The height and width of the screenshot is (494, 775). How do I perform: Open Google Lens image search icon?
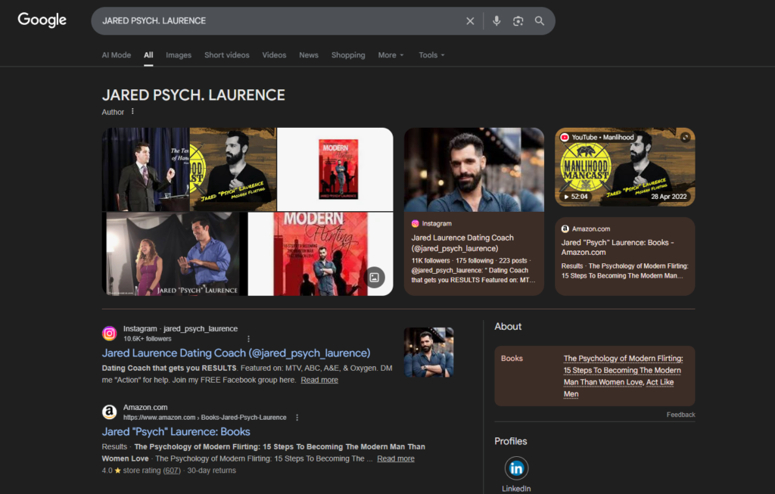(x=518, y=21)
